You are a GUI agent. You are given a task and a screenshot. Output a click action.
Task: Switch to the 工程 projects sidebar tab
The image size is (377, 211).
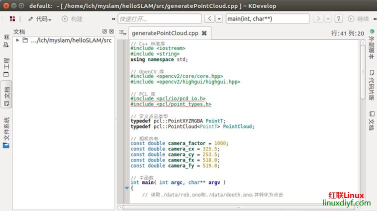point(6,67)
